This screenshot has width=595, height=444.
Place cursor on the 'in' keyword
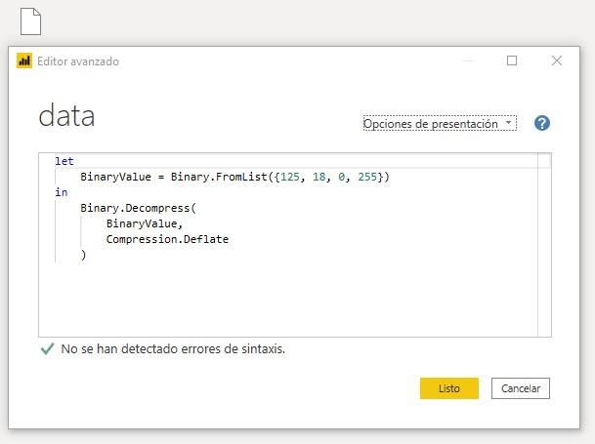(62, 192)
